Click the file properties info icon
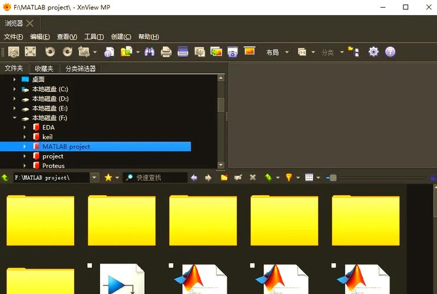The width and height of the screenshot is (437, 294). (109, 52)
